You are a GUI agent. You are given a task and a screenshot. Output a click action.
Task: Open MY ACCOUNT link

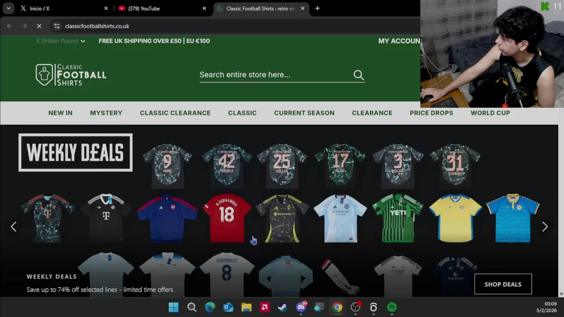(x=399, y=41)
